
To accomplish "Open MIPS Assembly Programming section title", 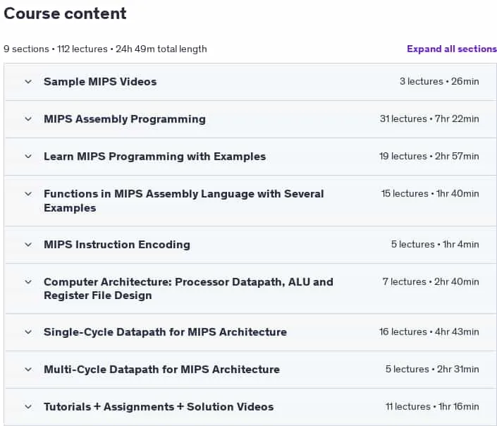I will click(x=125, y=119).
